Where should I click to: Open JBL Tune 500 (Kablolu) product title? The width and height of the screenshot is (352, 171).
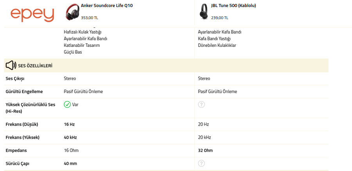(233, 6)
